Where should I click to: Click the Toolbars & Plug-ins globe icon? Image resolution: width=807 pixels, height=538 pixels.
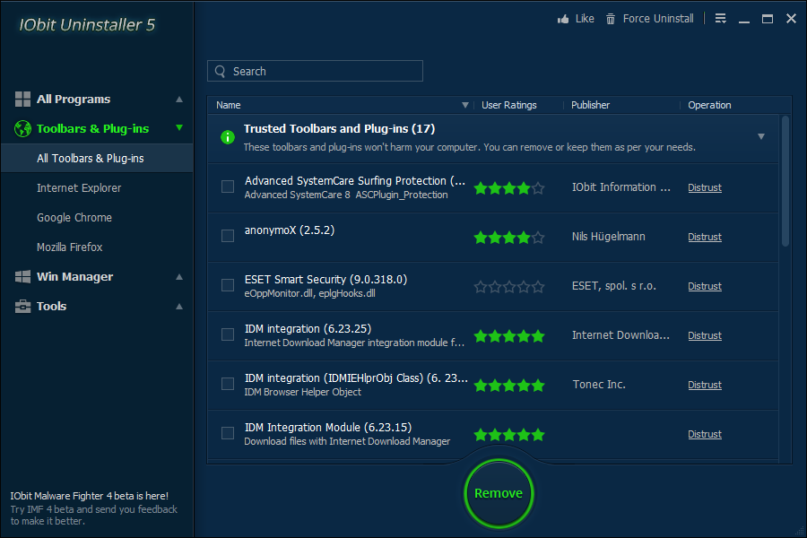click(x=22, y=129)
